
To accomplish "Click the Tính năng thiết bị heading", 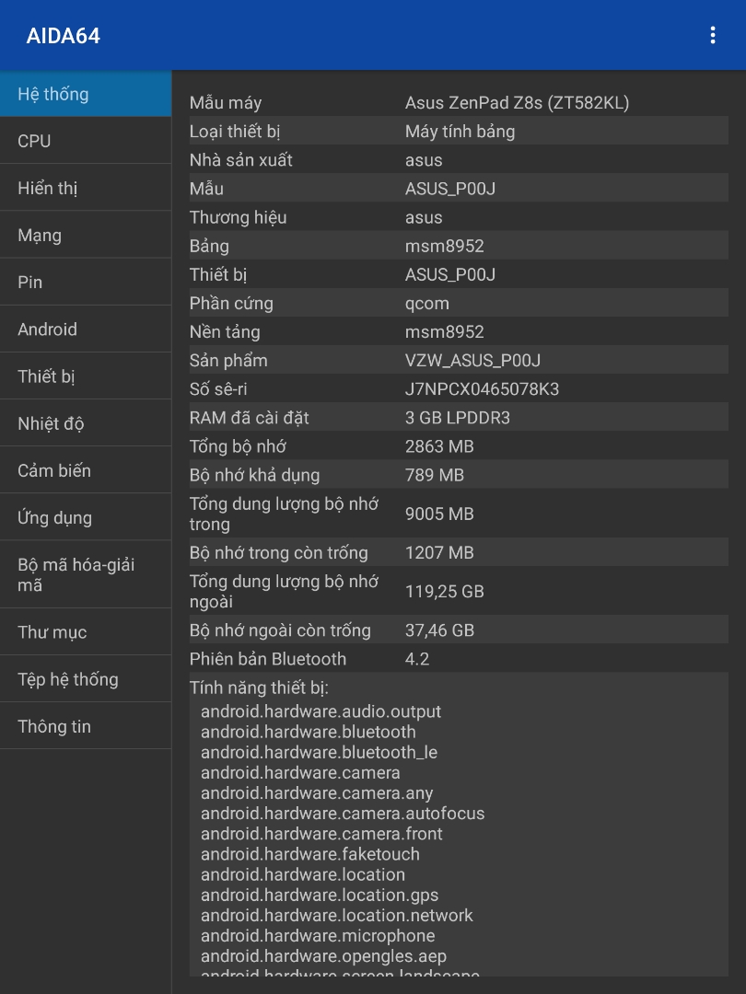I will click(x=259, y=688).
